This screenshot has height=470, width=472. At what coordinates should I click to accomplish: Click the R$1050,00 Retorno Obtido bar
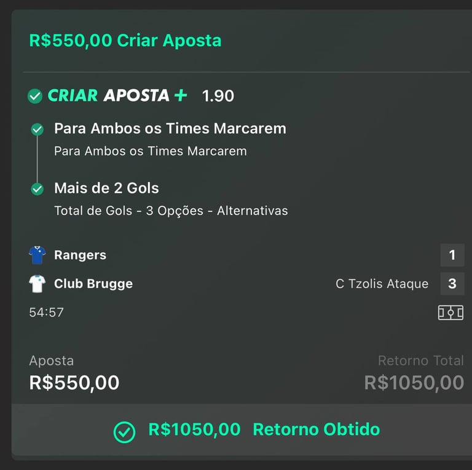pyautogui.click(x=242, y=429)
